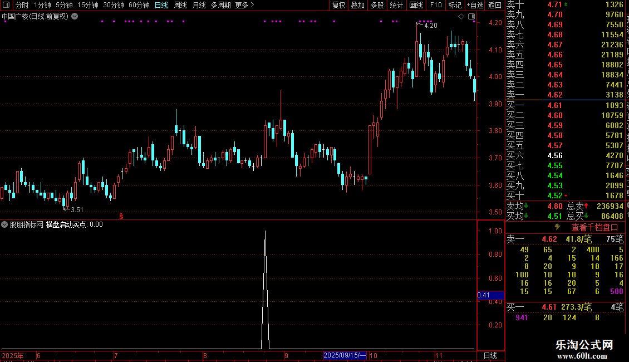Click the 标记 mark button
Image resolution: width=629 pixels, height=362 pixels.
(x=455, y=5)
